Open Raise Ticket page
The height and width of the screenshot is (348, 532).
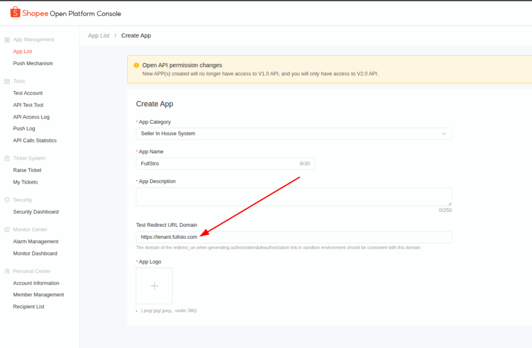[x=27, y=170]
